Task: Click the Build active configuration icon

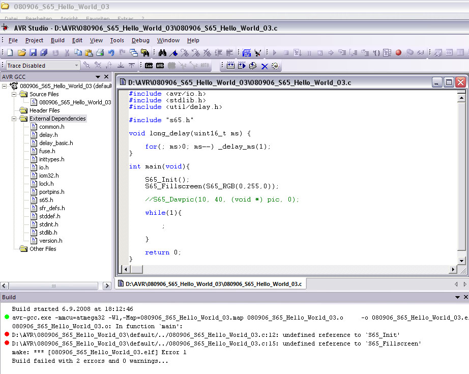Action: [230, 66]
